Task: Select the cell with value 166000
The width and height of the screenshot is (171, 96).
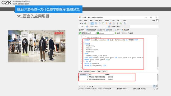Action: coord(109,79)
